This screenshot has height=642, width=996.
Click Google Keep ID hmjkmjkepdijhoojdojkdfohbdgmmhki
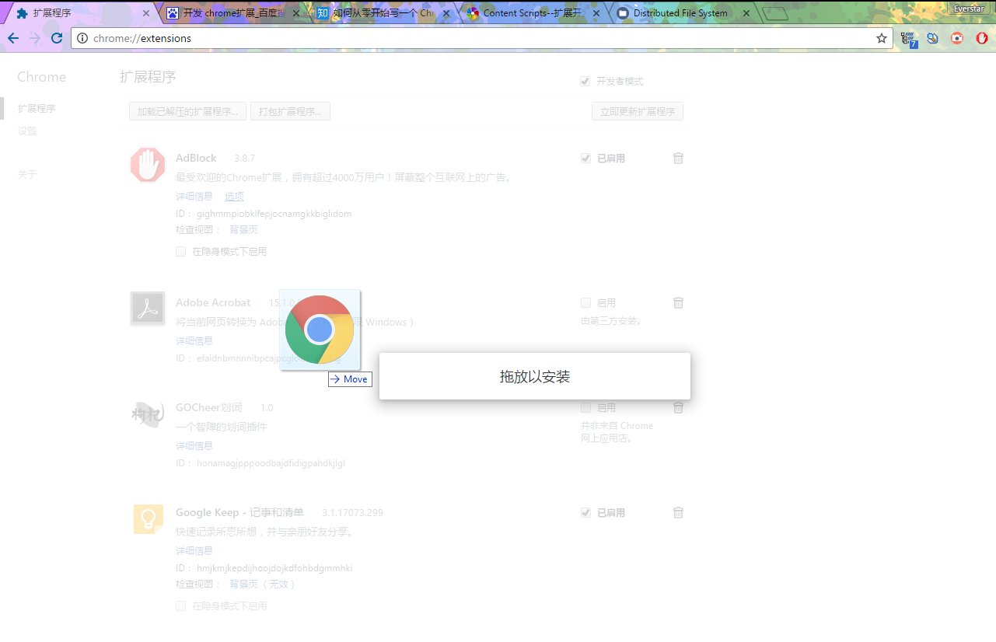(274, 567)
